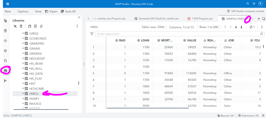Expand the GRAINS table node
The width and height of the screenshot is (266, 118).
(23, 48)
